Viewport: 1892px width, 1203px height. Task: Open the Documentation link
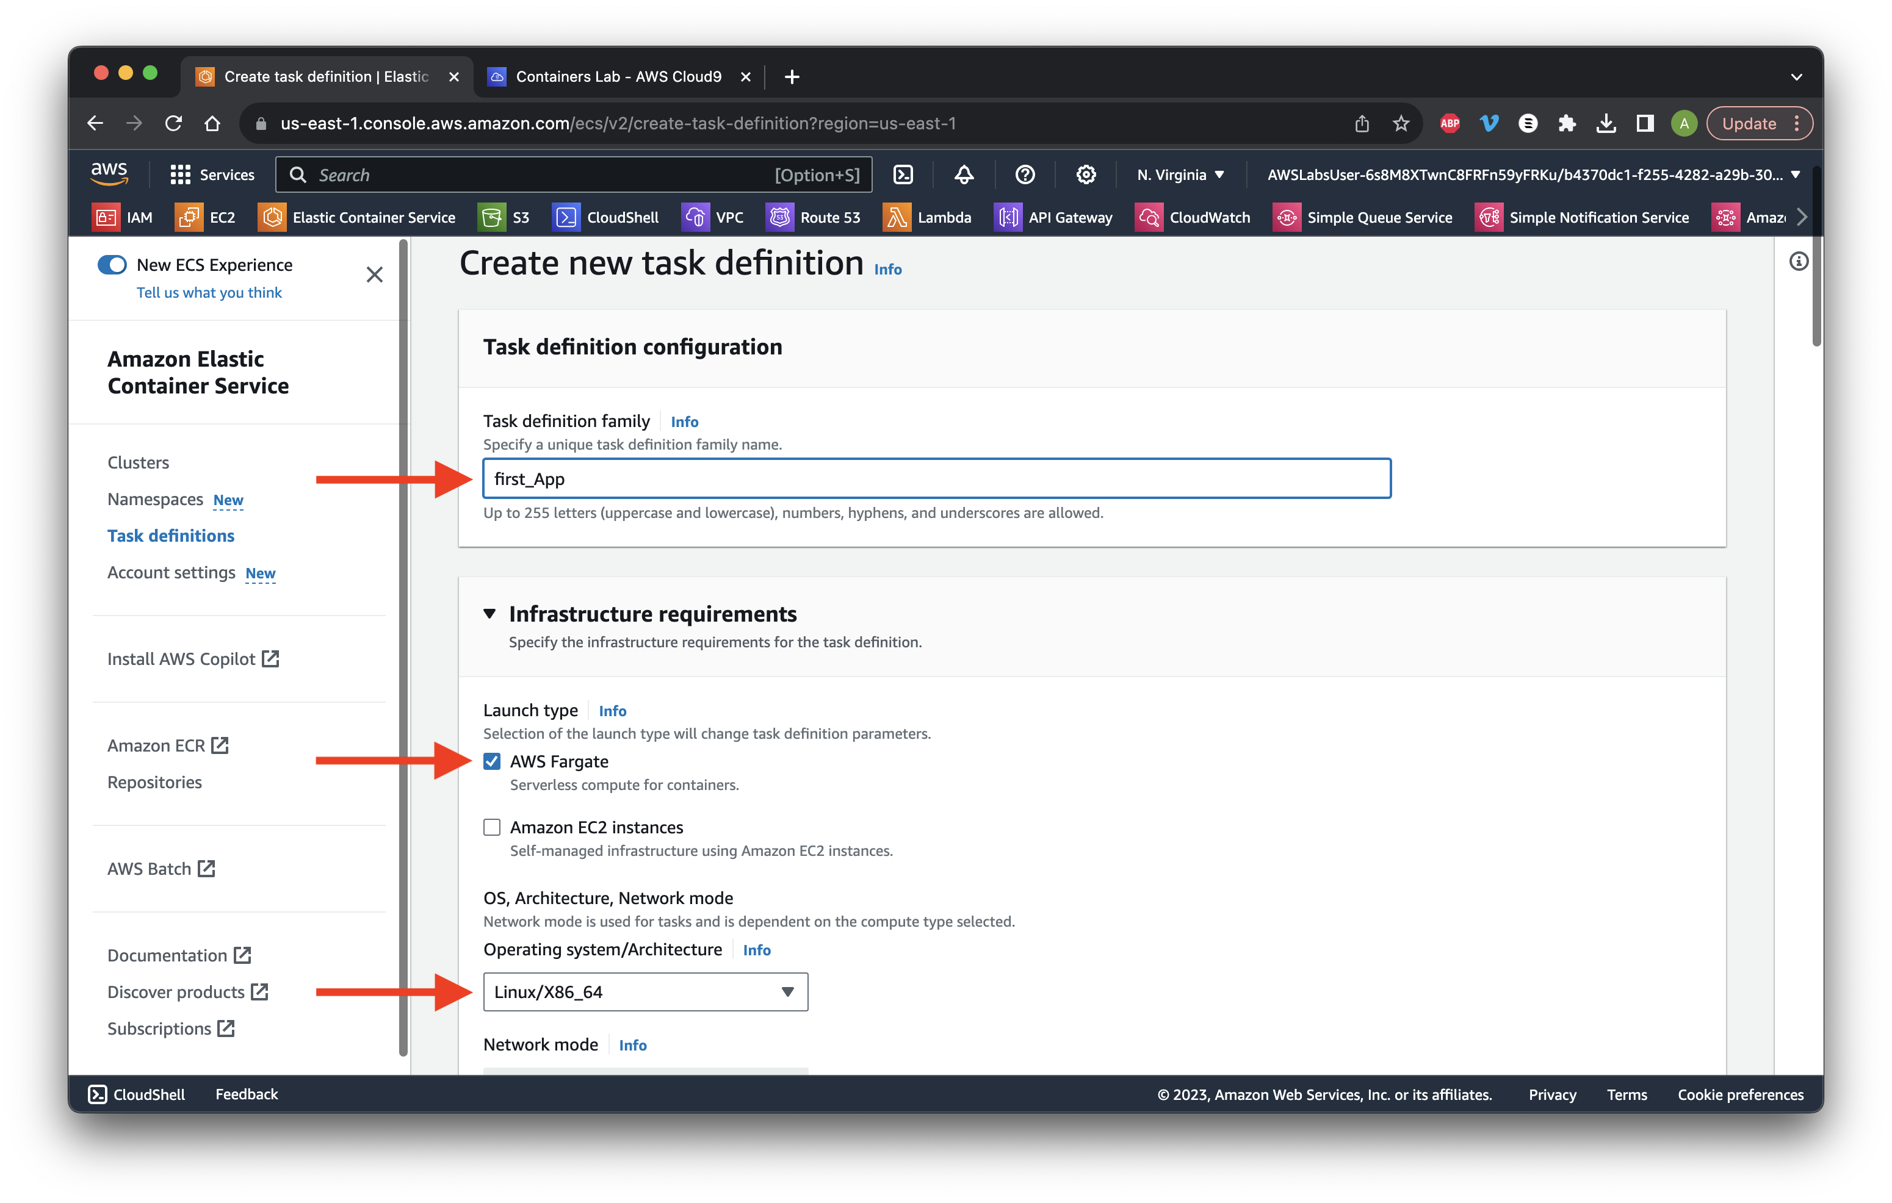click(x=179, y=955)
